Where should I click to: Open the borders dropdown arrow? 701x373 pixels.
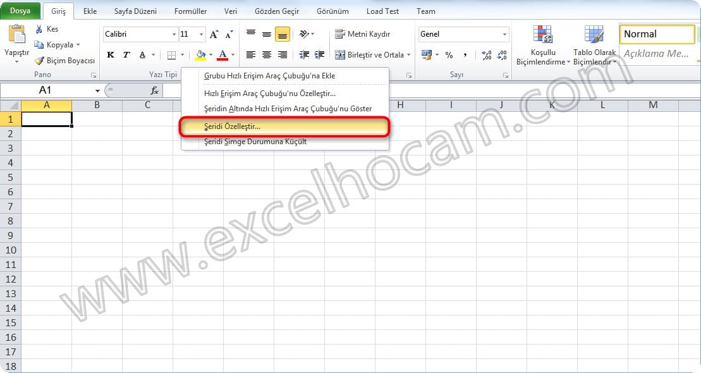(x=182, y=55)
